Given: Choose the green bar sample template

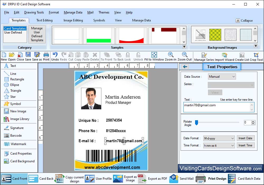Looking at the screenshot, I should click(x=99, y=36).
